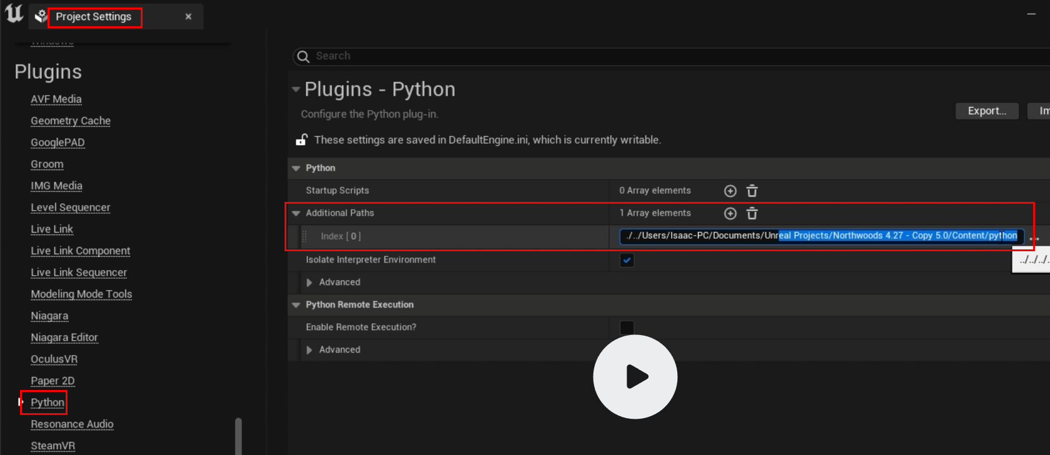Image resolution: width=1050 pixels, height=455 pixels.
Task: Minimize the editor window
Action: pyautogui.click(x=1031, y=14)
